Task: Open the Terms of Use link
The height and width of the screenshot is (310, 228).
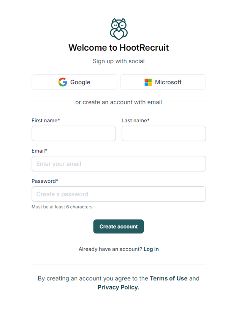Action: click(169, 278)
